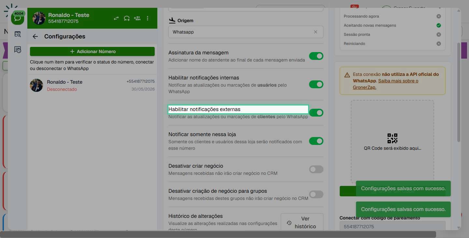The width and height of the screenshot is (469, 238).
Task: Click the Sessão pronta status icon
Action: [439, 35]
